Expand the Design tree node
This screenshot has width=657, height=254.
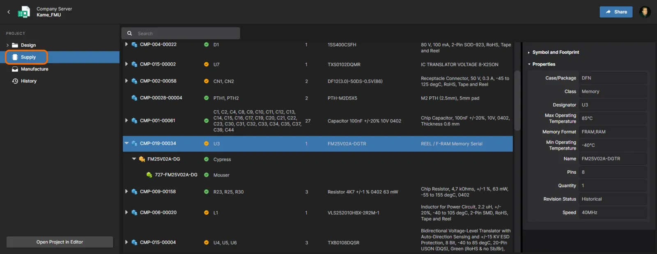pyautogui.click(x=7, y=45)
